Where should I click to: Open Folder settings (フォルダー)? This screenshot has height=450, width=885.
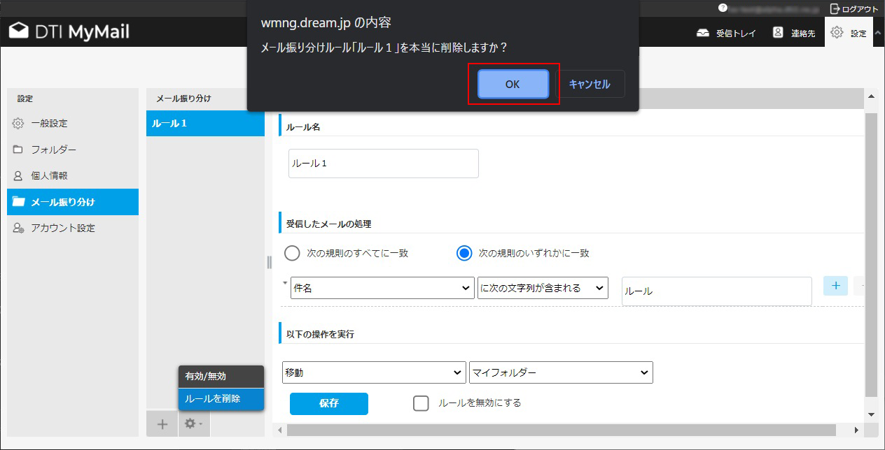(73, 150)
